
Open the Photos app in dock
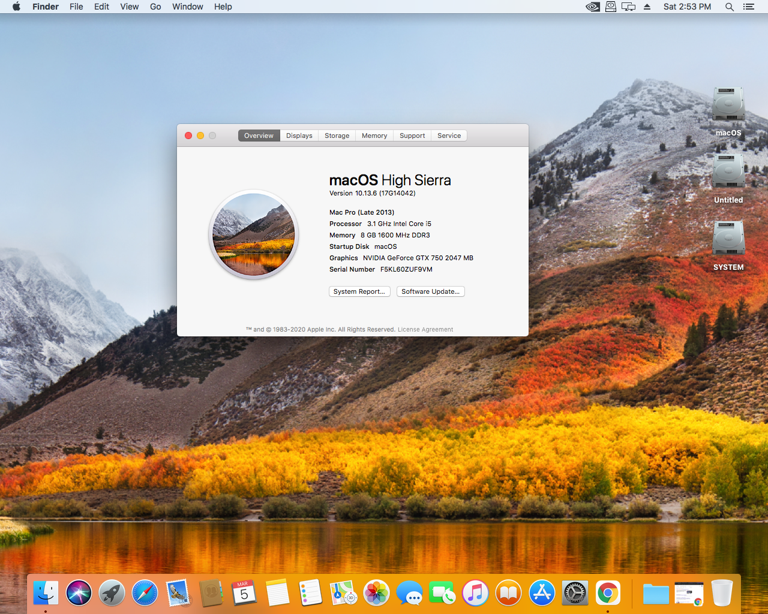[x=377, y=594]
